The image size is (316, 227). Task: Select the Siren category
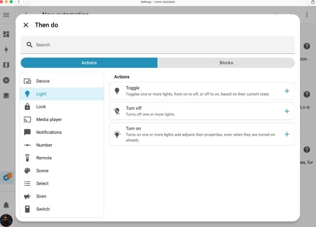(x=41, y=196)
